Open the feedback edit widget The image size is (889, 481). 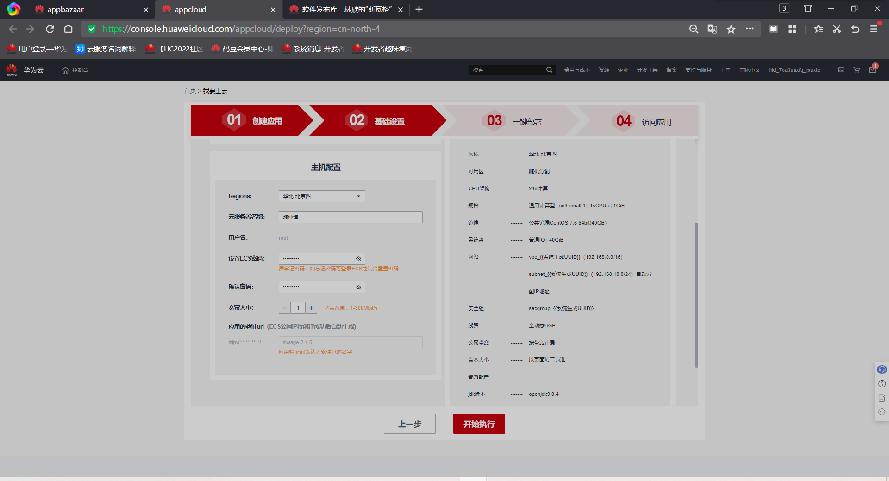tap(882, 398)
